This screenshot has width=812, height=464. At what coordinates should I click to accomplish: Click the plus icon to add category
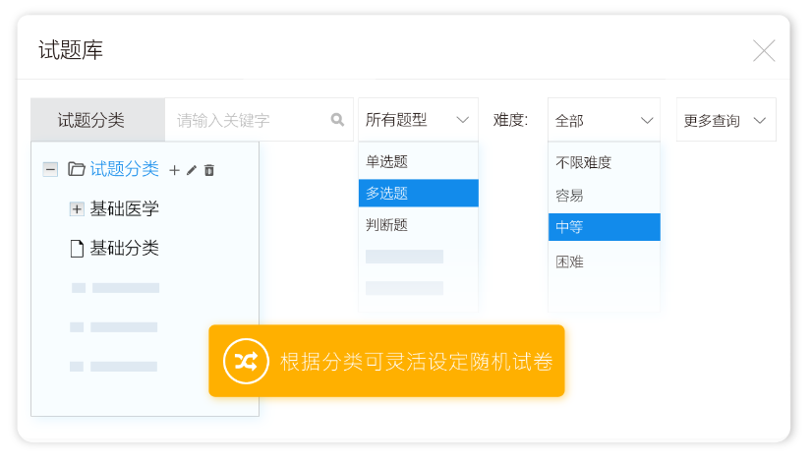[x=175, y=170]
